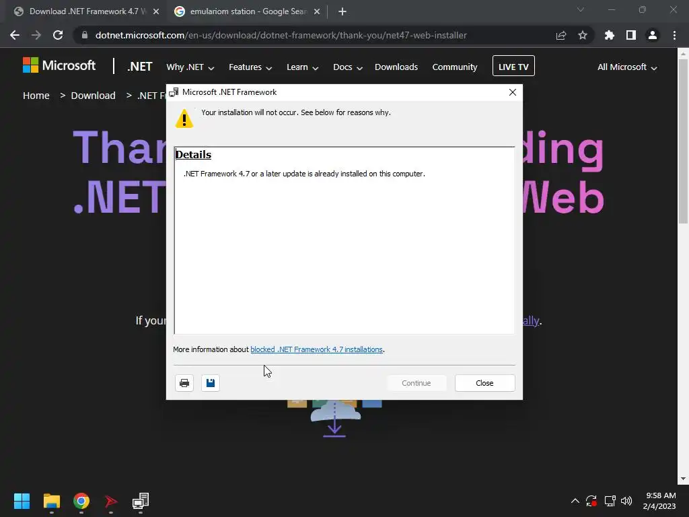Click the scrollbar down arrow

[x=683, y=479]
